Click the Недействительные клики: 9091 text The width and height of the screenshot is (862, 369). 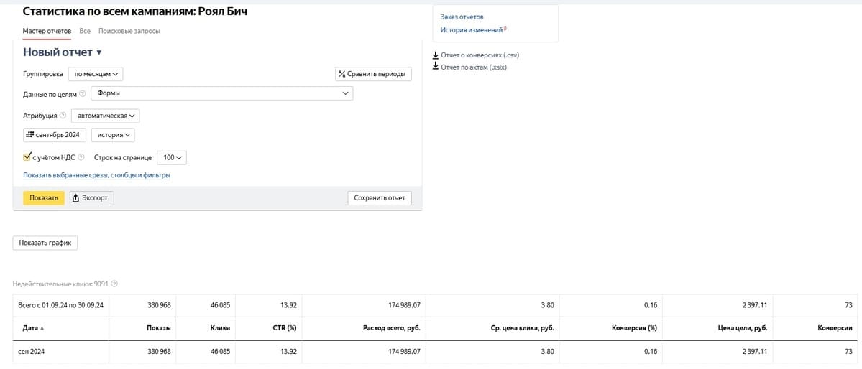click(61, 284)
